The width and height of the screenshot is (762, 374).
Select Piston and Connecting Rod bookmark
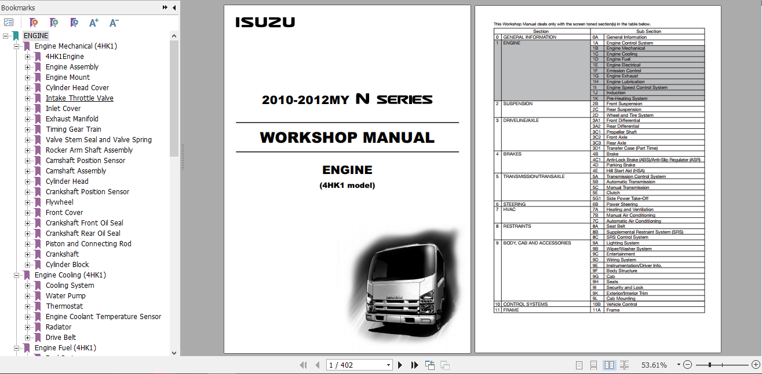89,244
